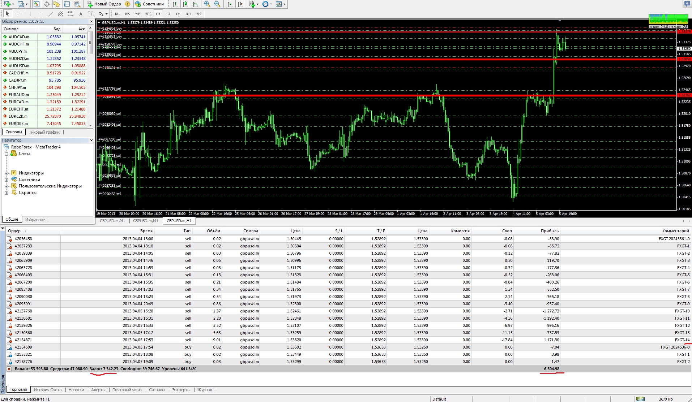This screenshot has width=692, height=402.
Task: Open the Эксперты terminal tab
Action: [181, 390]
